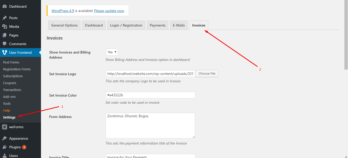348x158 pixels.
Task: Click the Posts pushpin icon
Action: pyautogui.click(x=5, y=18)
